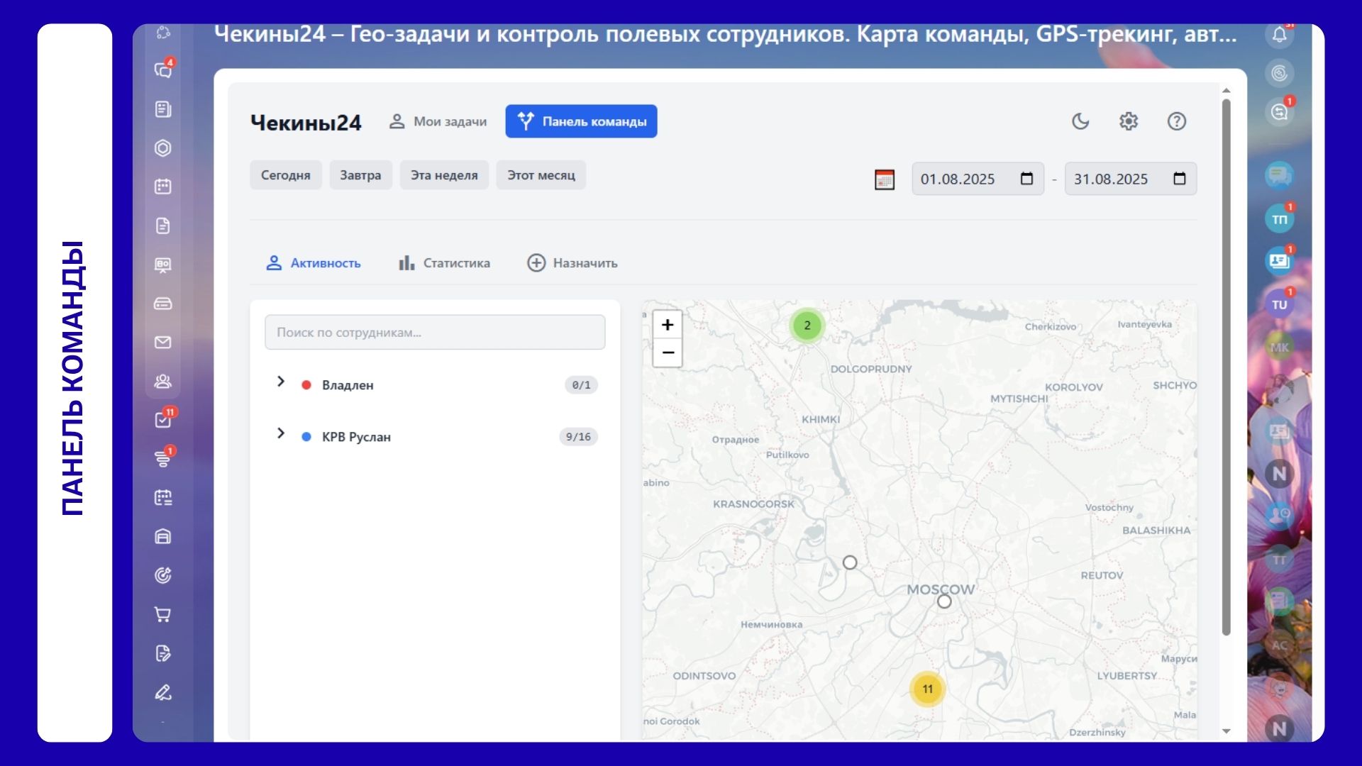The image size is (1362, 766).
Task: Click the yellow cluster marker 11
Action: (x=927, y=689)
